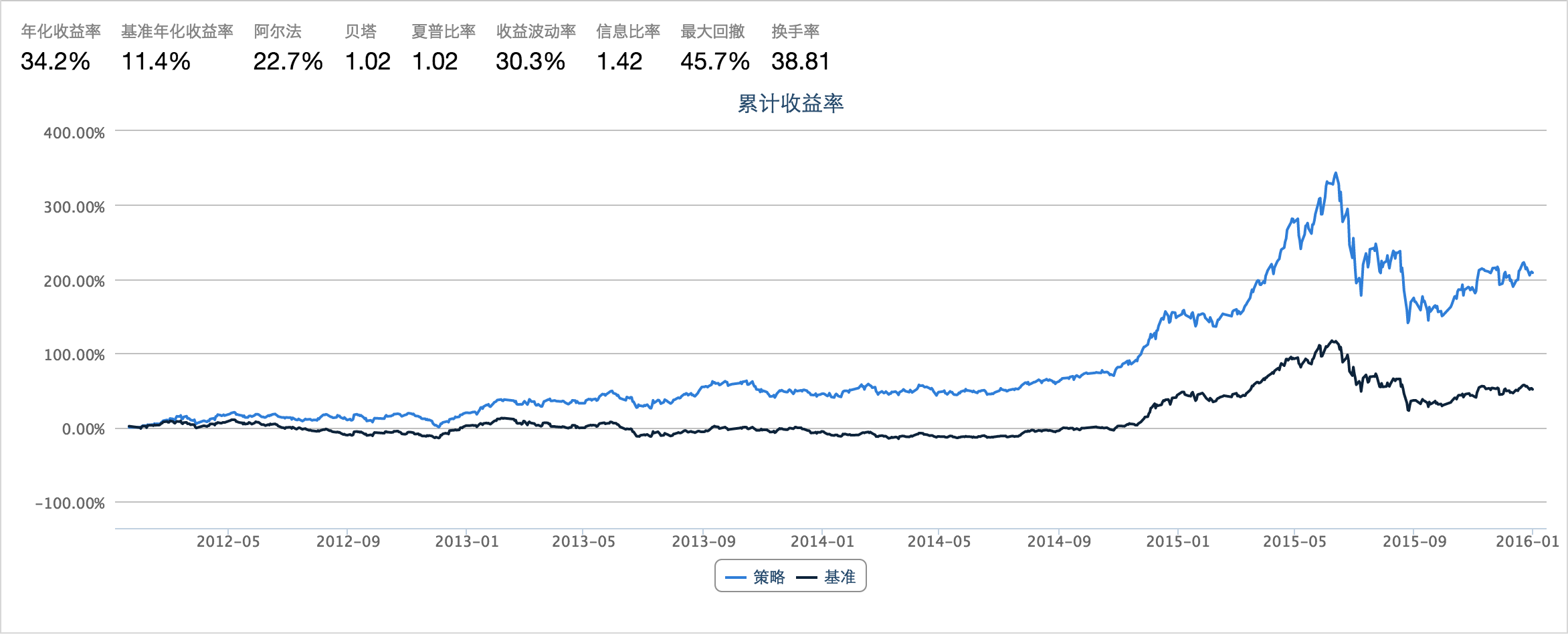Click the dark line swatch beside 基准
The image size is (1568, 635).
807,578
